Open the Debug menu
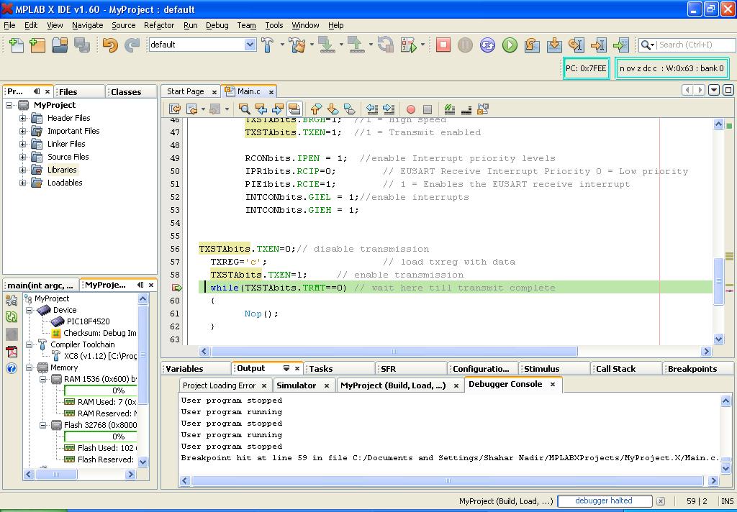This screenshot has height=512, width=737. point(217,25)
